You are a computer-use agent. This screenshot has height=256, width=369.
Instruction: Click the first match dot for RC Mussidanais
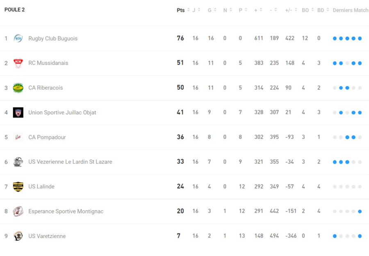pyautogui.click(x=335, y=63)
